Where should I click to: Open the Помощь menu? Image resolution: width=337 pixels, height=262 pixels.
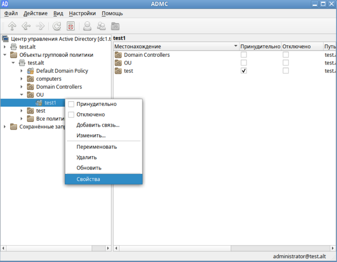click(112, 13)
